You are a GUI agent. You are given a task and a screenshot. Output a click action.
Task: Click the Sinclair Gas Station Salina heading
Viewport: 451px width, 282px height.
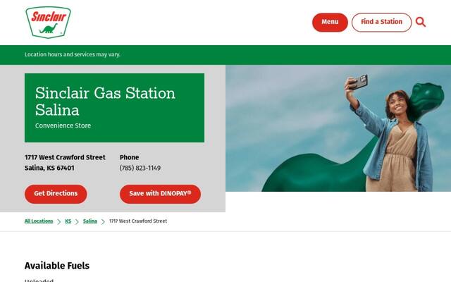tap(105, 102)
